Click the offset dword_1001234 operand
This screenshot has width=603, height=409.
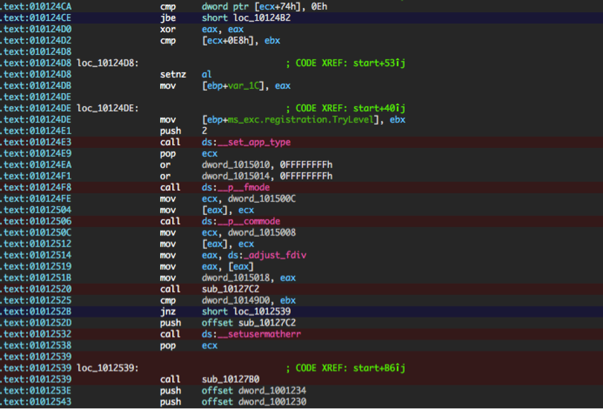254,391
